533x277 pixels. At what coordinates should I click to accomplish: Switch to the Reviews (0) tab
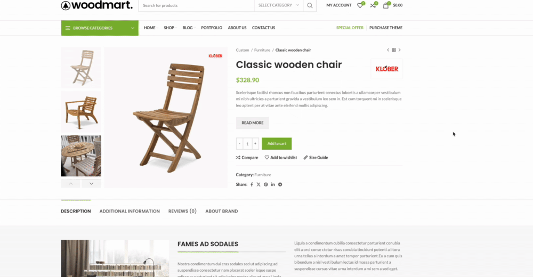click(182, 211)
